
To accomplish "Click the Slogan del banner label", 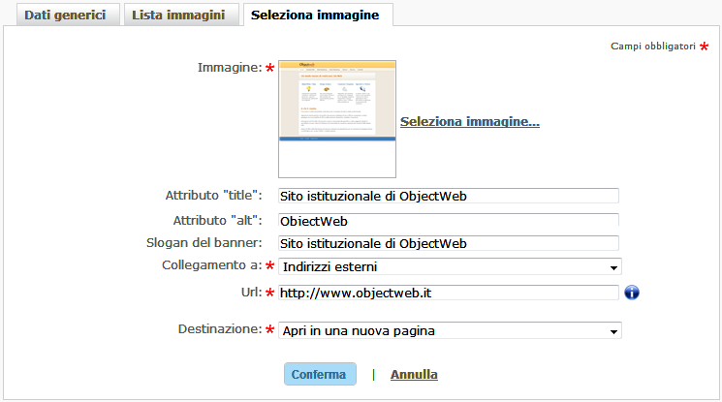I will click(207, 242).
